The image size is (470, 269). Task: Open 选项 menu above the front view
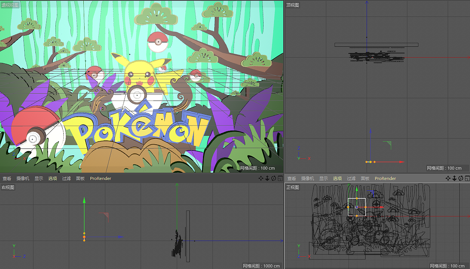(337, 178)
